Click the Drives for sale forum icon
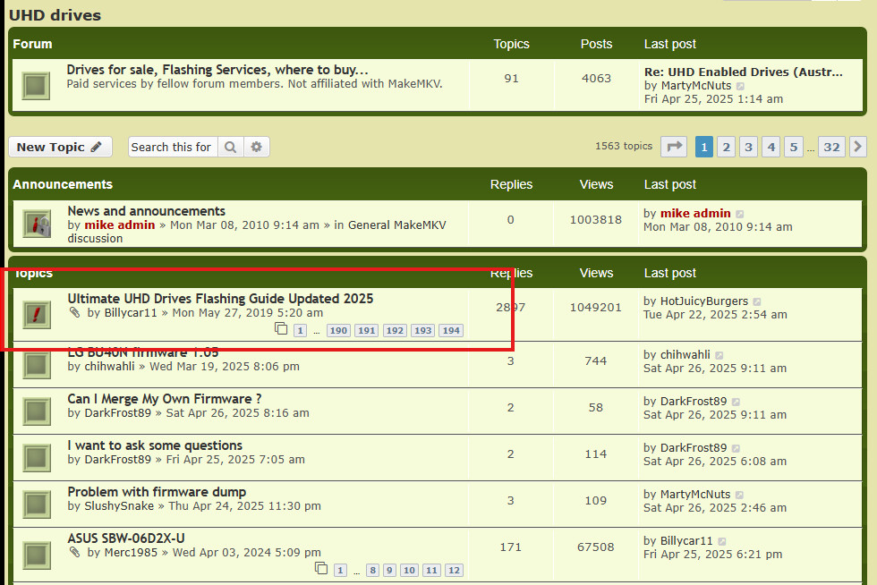Image resolution: width=877 pixels, height=585 pixels. (x=36, y=85)
